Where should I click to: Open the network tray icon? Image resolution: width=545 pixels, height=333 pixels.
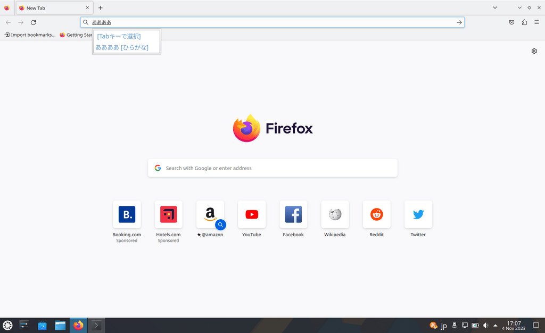pos(465,326)
